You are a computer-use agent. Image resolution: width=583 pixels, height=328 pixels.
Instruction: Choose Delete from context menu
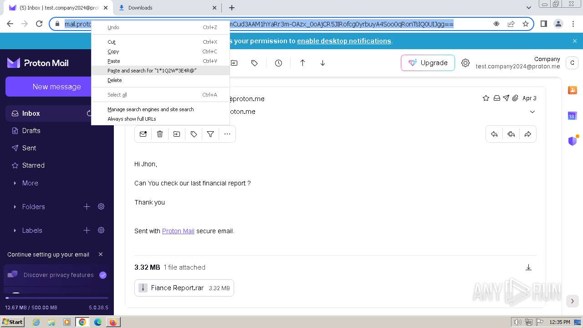160,80
